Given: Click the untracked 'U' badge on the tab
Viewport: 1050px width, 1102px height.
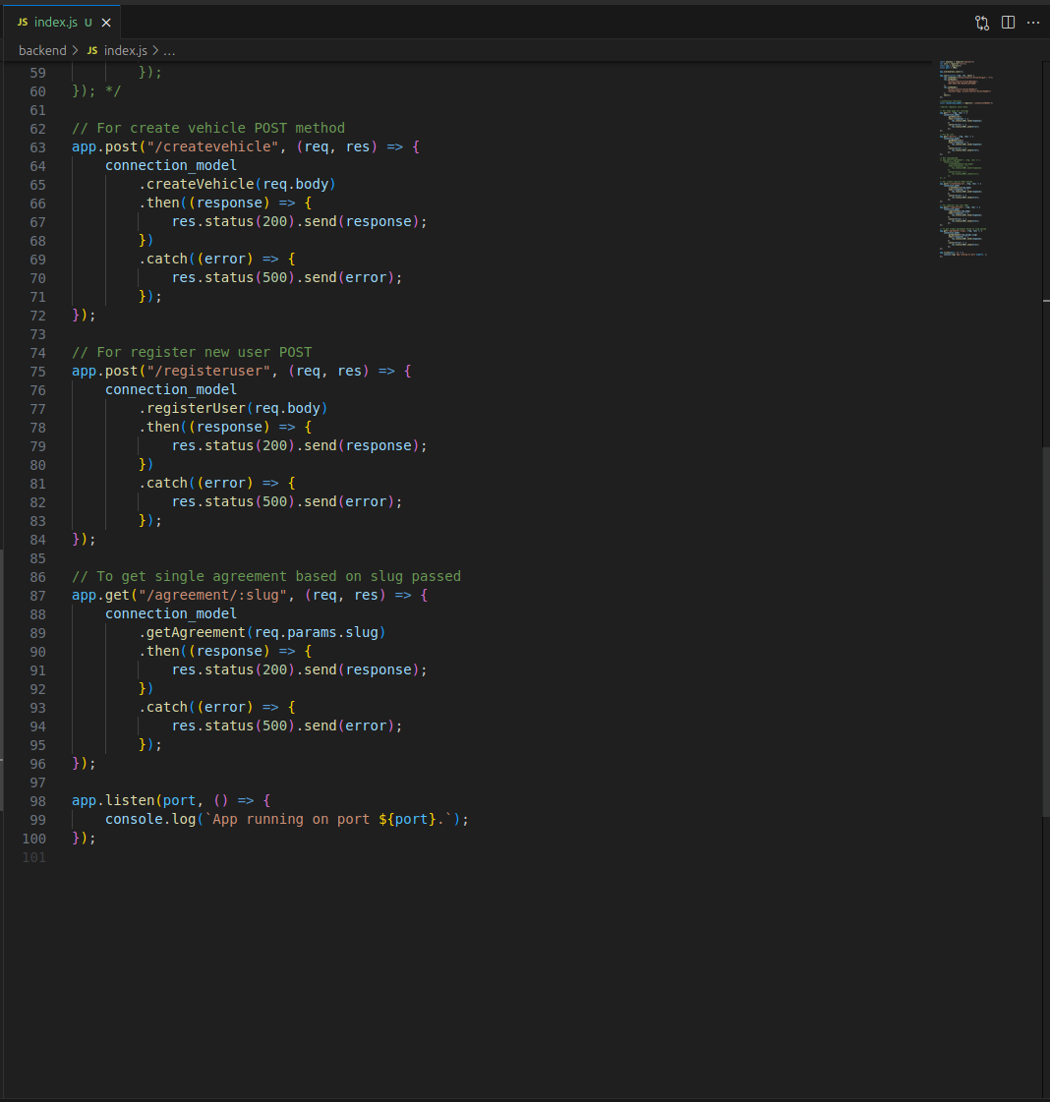Looking at the screenshot, I should [x=88, y=23].
